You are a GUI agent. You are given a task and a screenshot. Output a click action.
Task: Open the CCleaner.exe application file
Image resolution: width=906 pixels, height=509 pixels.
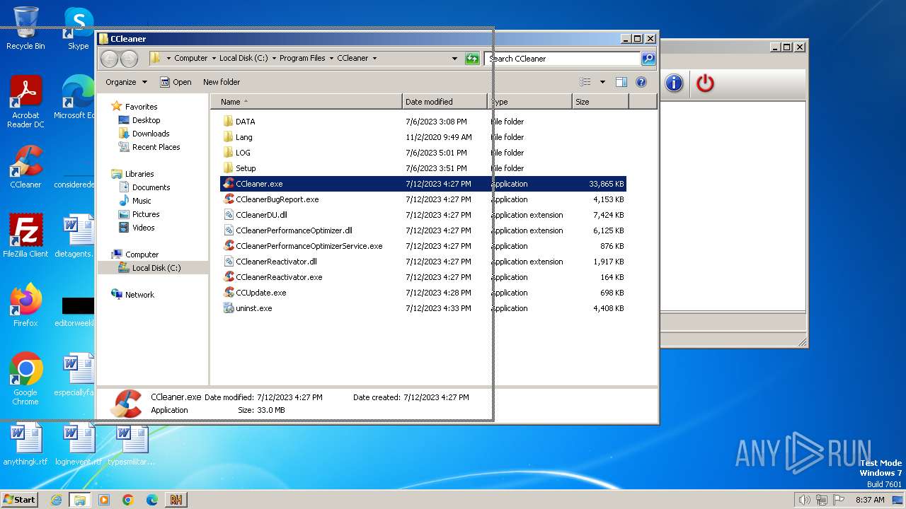pos(423,184)
